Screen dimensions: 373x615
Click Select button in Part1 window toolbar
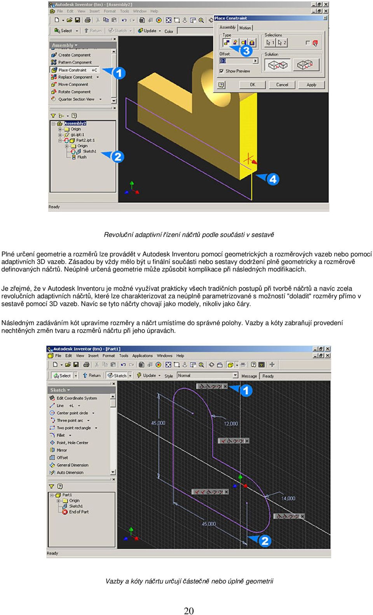point(62,375)
